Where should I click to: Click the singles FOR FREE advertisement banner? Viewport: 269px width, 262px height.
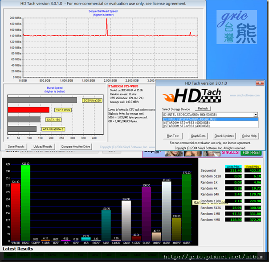[203, 153]
